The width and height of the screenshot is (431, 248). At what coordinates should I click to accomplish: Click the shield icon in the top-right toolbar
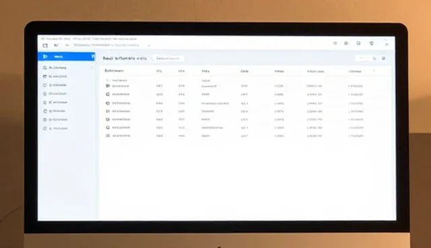pyautogui.click(x=371, y=43)
